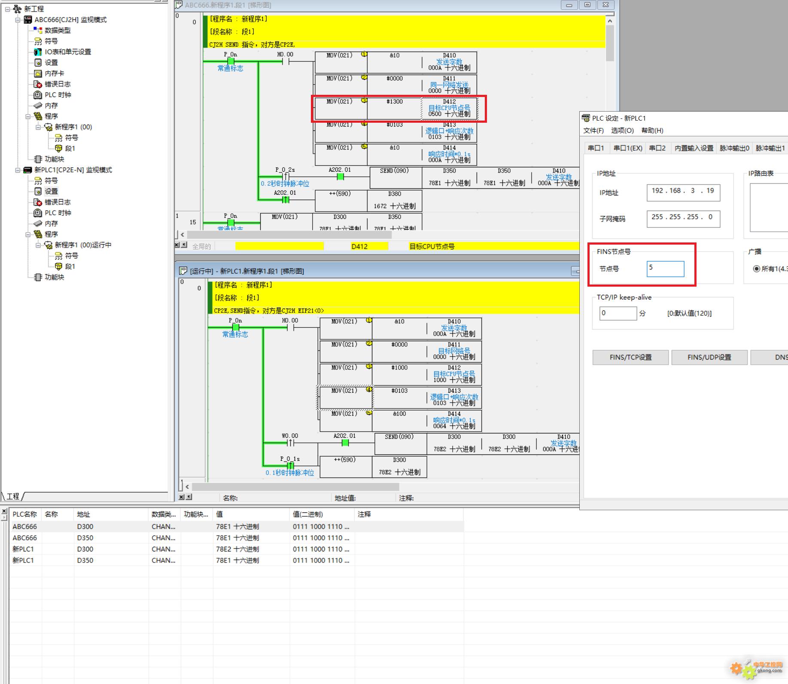Select 段1 icon under 新程序1 (00)运行中
Viewport: 788px width, 684px height.
[x=58, y=266]
